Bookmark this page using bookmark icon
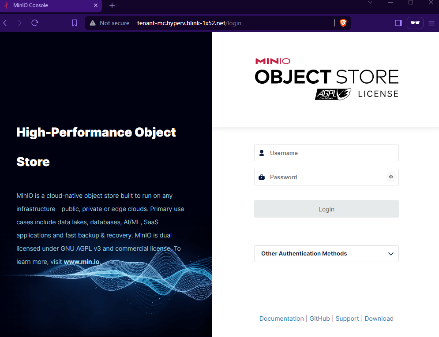The width and height of the screenshot is (439, 337). [75, 23]
